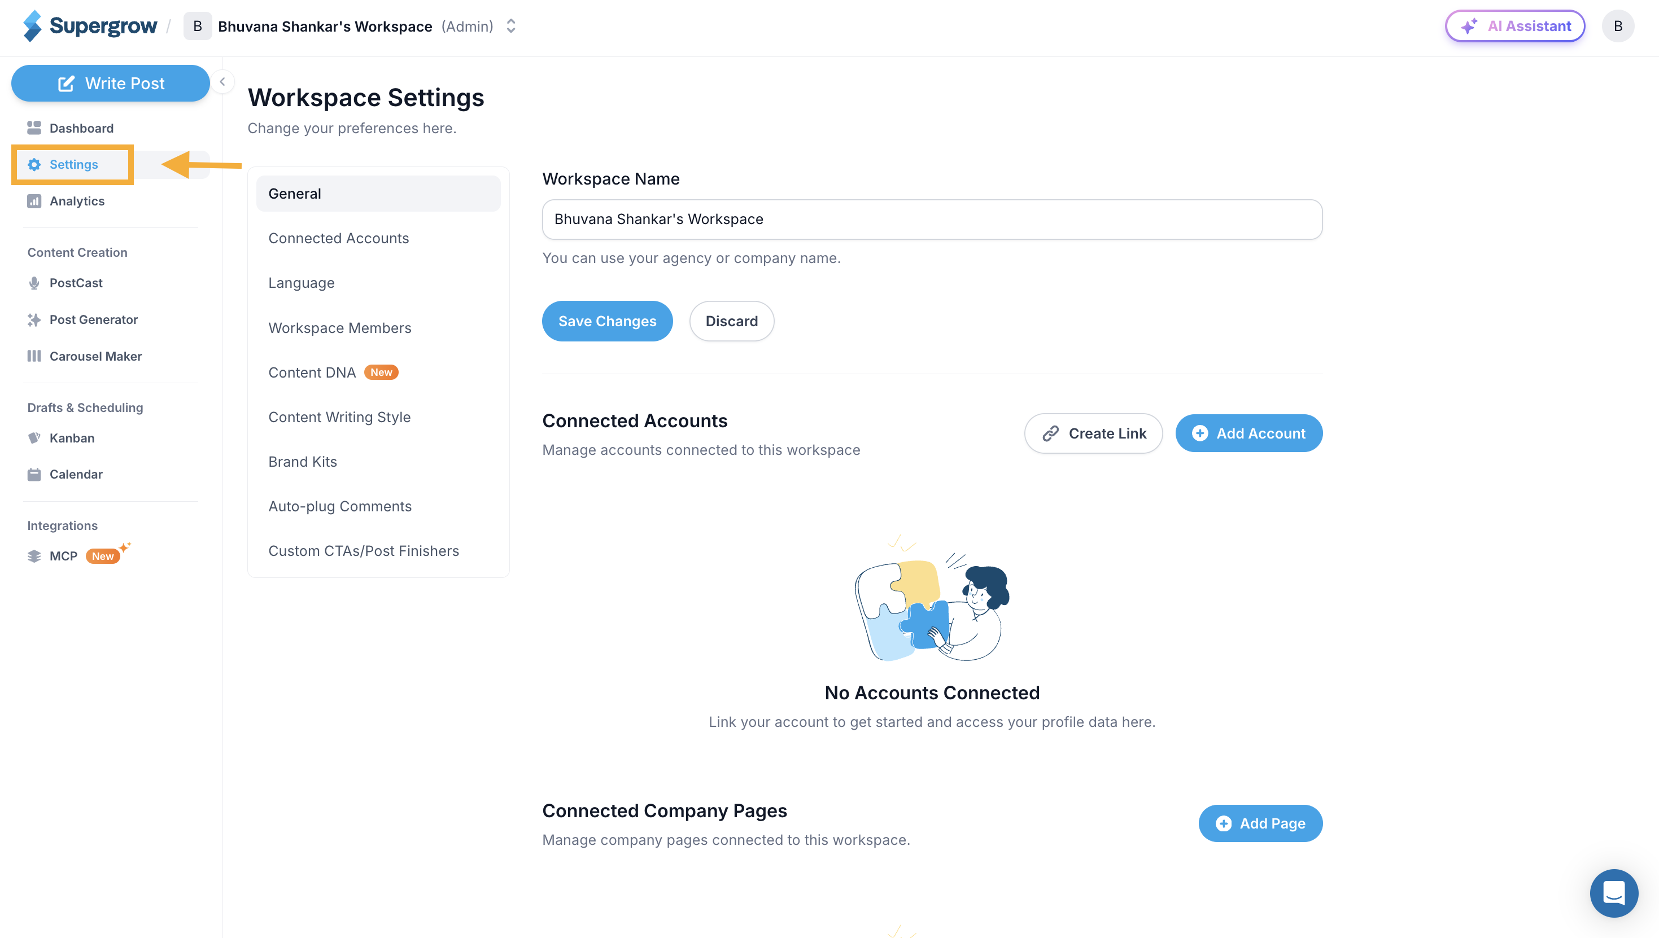Open Post Generator sparkle icon
1659x938 pixels.
(x=34, y=319)
